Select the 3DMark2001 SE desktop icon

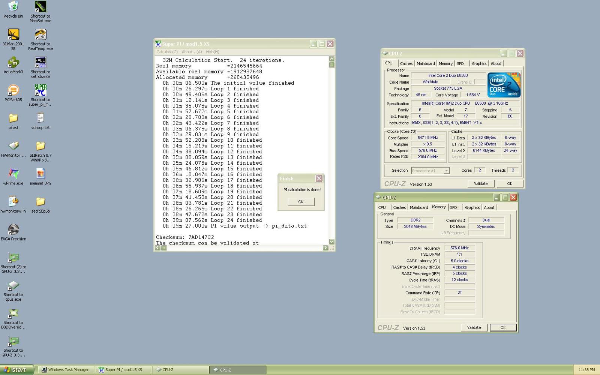(13, 34)
